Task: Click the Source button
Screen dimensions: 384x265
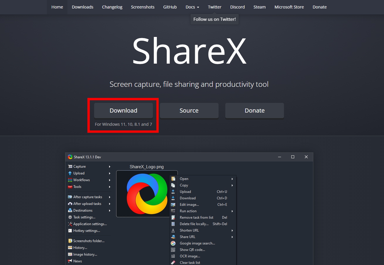Action: (x=189, y=111)
